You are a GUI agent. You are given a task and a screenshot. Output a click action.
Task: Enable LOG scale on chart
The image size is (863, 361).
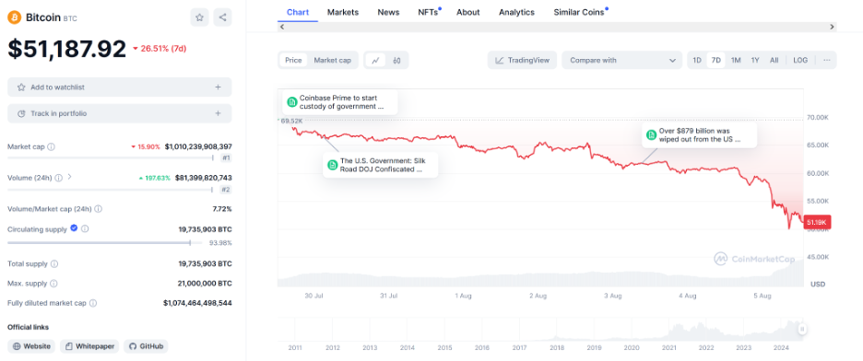click(x=800, y=60)
